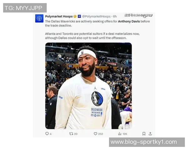188x150 pixels.
Task: Open the @PolymarketHoops handle link
Action: (96, 16)
